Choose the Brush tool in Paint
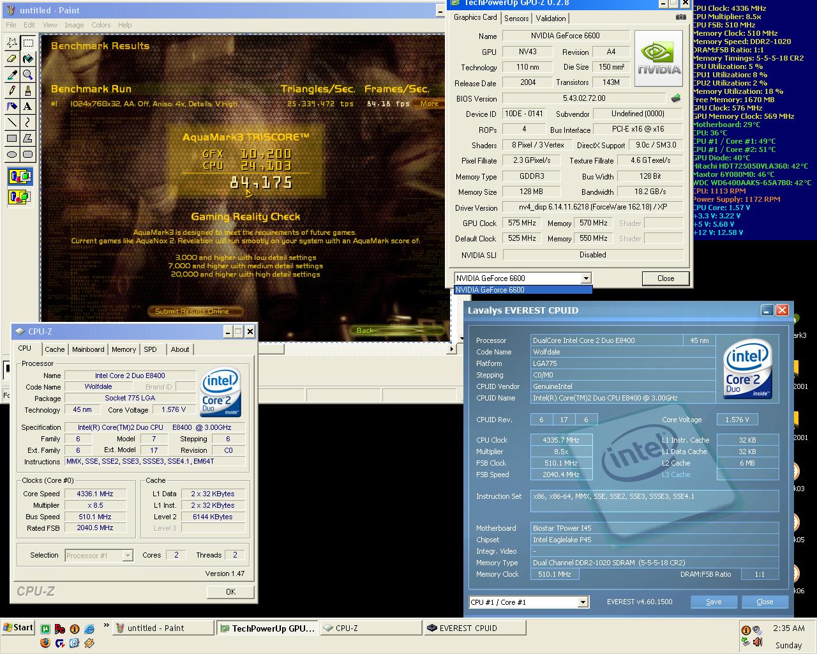 28,91
